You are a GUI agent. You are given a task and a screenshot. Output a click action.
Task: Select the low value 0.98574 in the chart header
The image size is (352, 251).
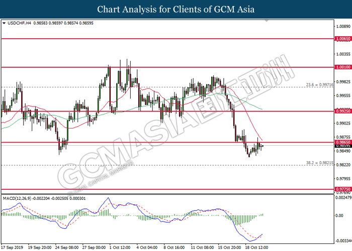pos(71,23)
